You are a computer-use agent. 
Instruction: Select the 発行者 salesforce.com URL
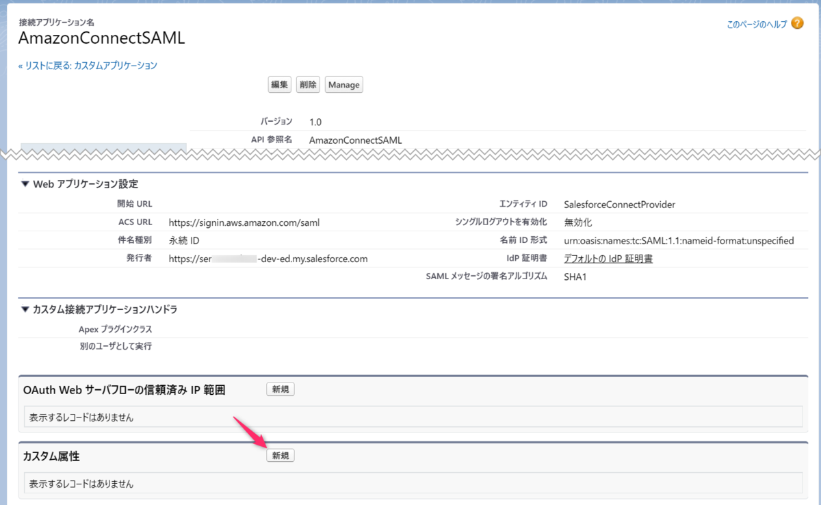click(268, 259)
